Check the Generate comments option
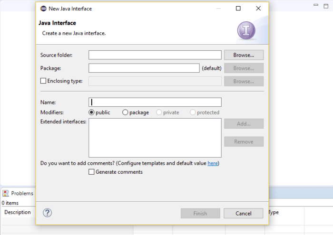 coord(91,172)
